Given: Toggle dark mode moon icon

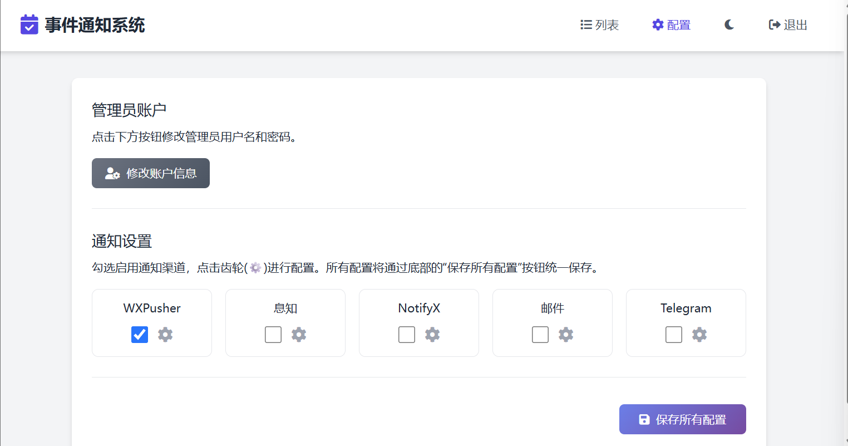Looking at the screenshot, I should click(x=729, y=24).
